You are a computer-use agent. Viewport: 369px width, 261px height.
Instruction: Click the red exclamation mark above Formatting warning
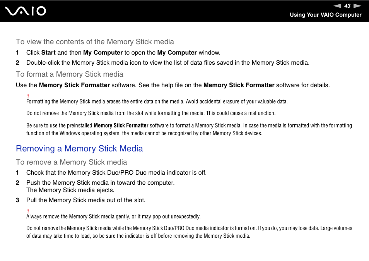point(28,96)
